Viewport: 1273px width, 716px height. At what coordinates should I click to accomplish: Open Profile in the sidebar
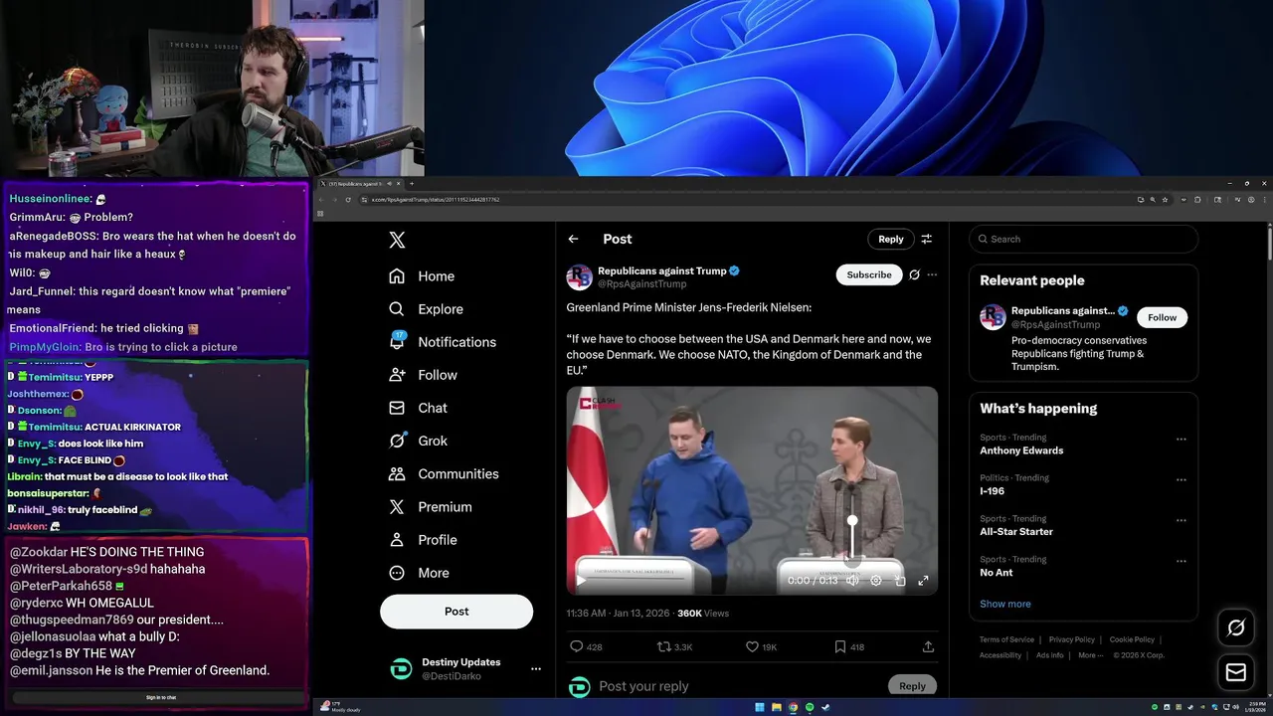tap(423, 540)
